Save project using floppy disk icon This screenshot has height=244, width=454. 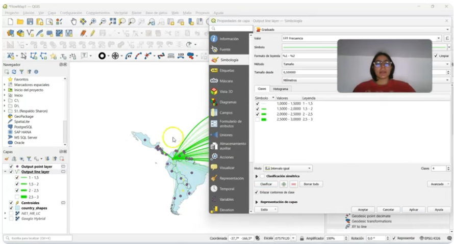pyautogui.click(x=30, y=22)
